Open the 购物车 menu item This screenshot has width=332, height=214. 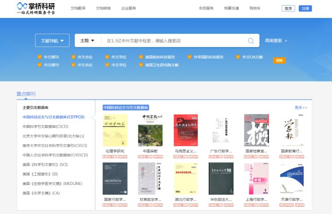pos(255,8)
